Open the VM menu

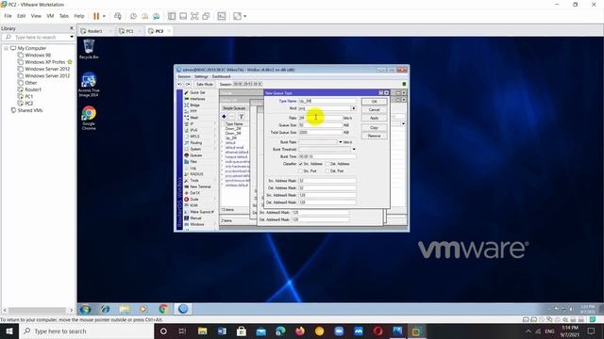50,16
